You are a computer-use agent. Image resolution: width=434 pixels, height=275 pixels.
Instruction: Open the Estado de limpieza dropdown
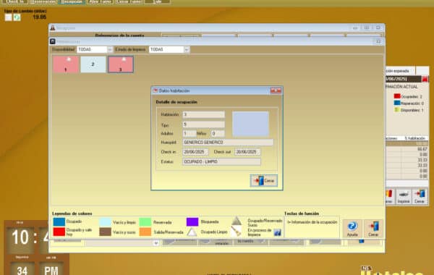tap(187, 49)
